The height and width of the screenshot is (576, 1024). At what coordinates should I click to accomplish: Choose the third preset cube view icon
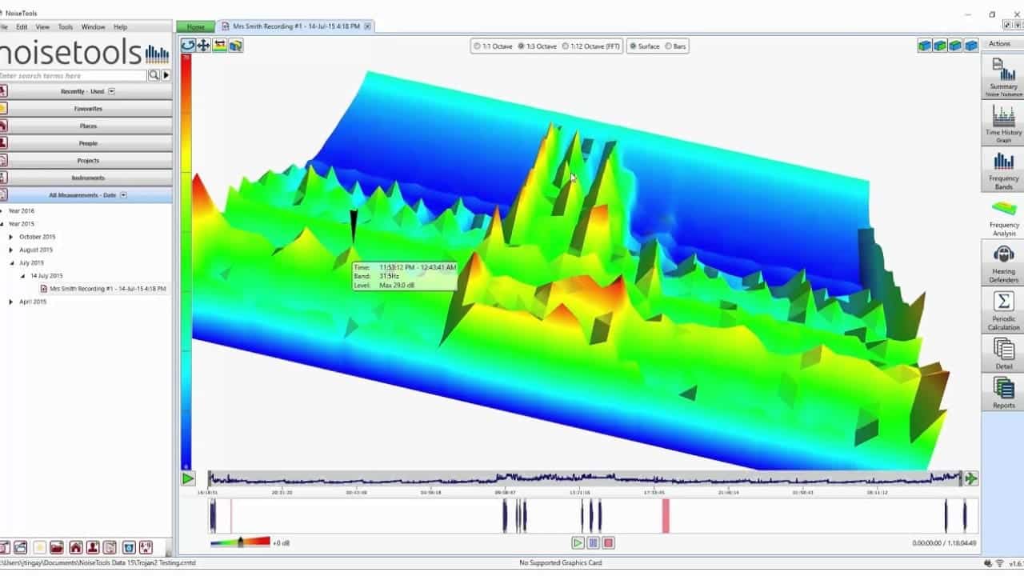(x=955, y=46)
